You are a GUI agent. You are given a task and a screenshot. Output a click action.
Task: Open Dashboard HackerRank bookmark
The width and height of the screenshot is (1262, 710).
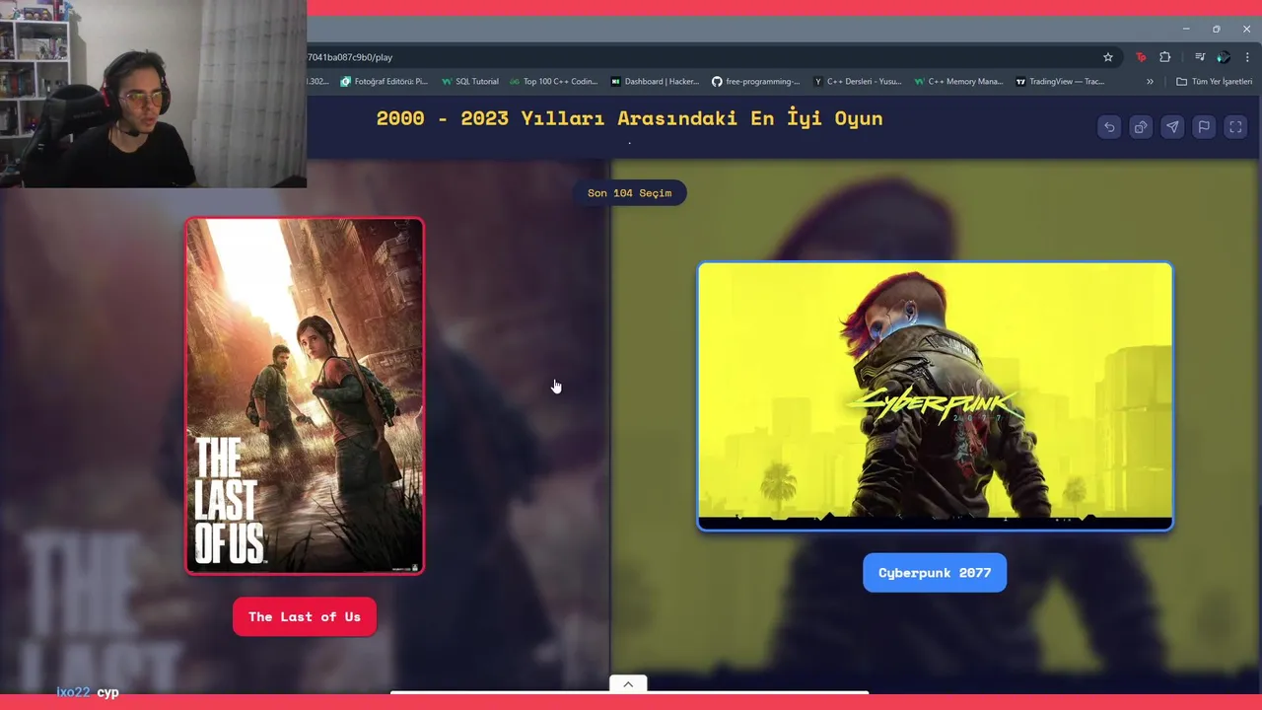tap(655, 82)
